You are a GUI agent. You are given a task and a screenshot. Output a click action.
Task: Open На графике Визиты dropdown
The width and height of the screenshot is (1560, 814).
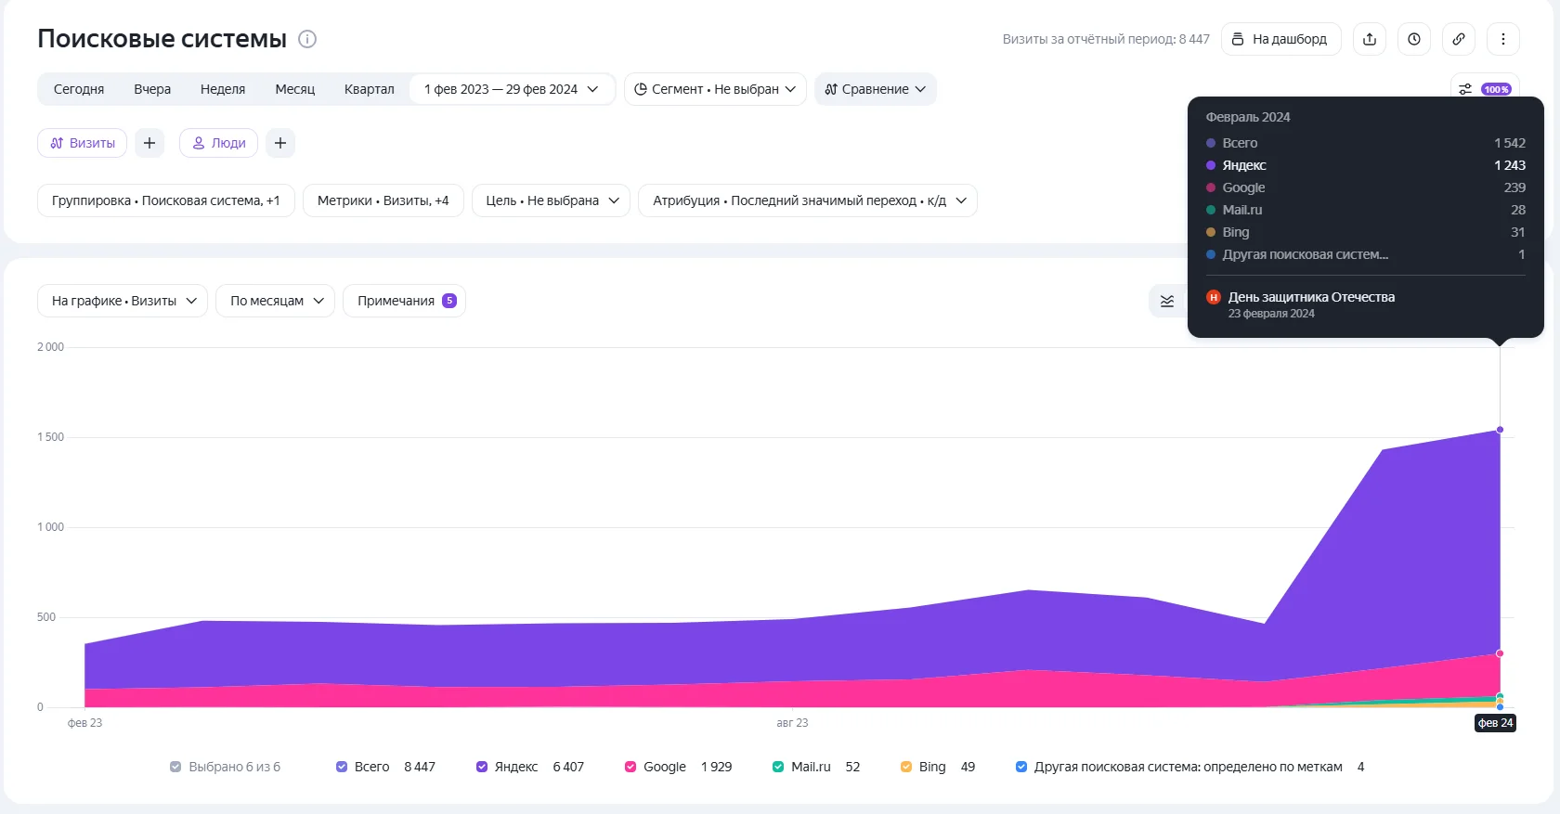[x=123, y=301]
